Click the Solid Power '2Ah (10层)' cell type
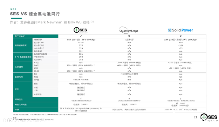Screen dimensions: 219x127 coord(180,39)
